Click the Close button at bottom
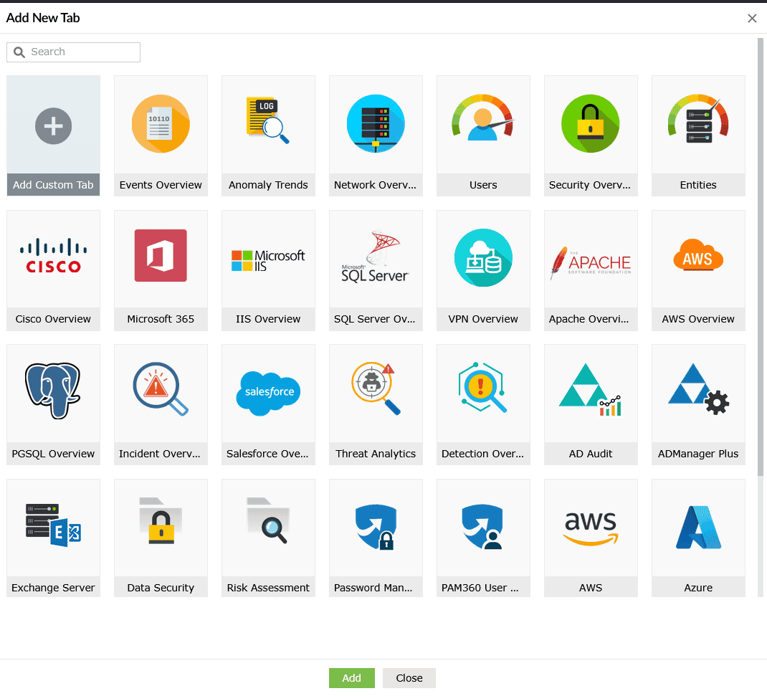The width and height of the screenshot is (767, 696). 409,678
